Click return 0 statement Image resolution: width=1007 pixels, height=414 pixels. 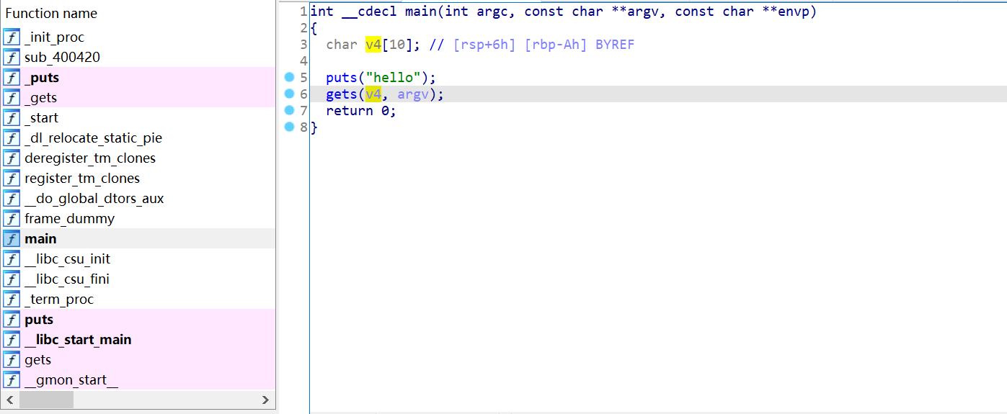[361, 111]
